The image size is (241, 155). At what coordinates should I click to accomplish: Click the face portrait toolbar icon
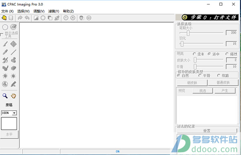[x=82, y=18]
